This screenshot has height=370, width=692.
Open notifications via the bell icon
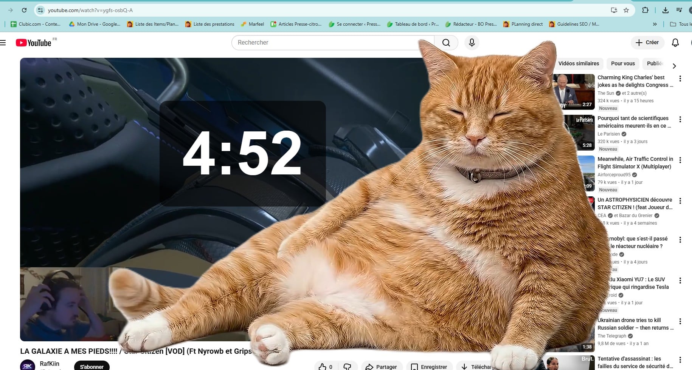(675, 42)
